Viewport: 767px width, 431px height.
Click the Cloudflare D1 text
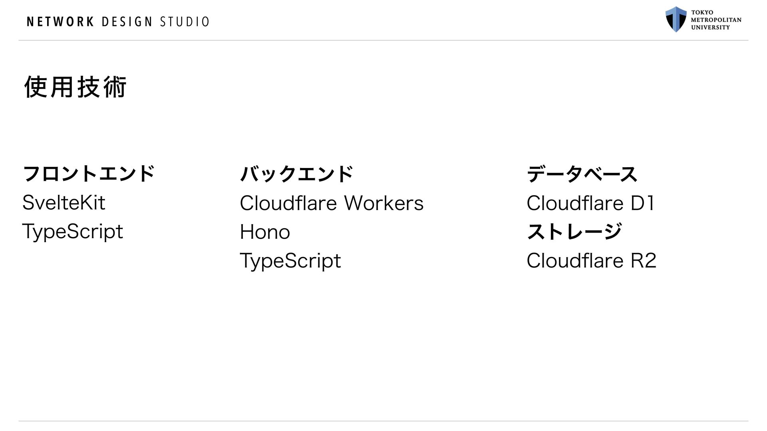[x=590, y=203]
